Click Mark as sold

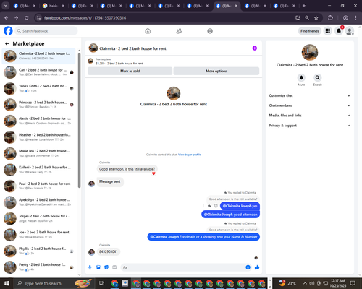coord(130,71)
